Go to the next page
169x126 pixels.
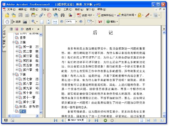(90, 120)
